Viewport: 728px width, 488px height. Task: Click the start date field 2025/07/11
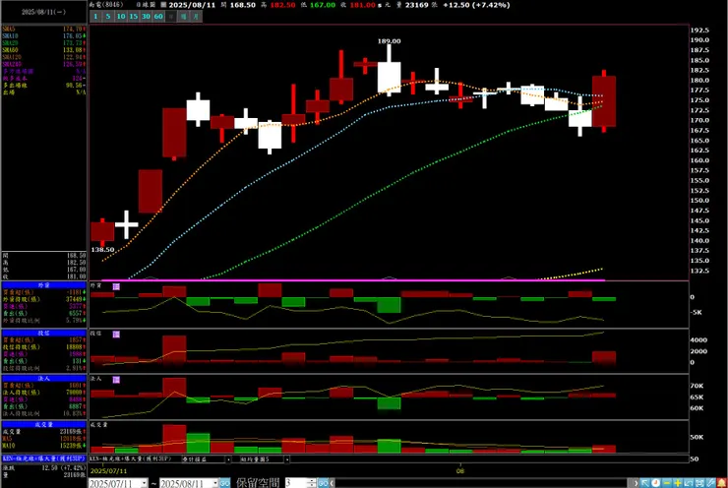(x=114, y=483)
